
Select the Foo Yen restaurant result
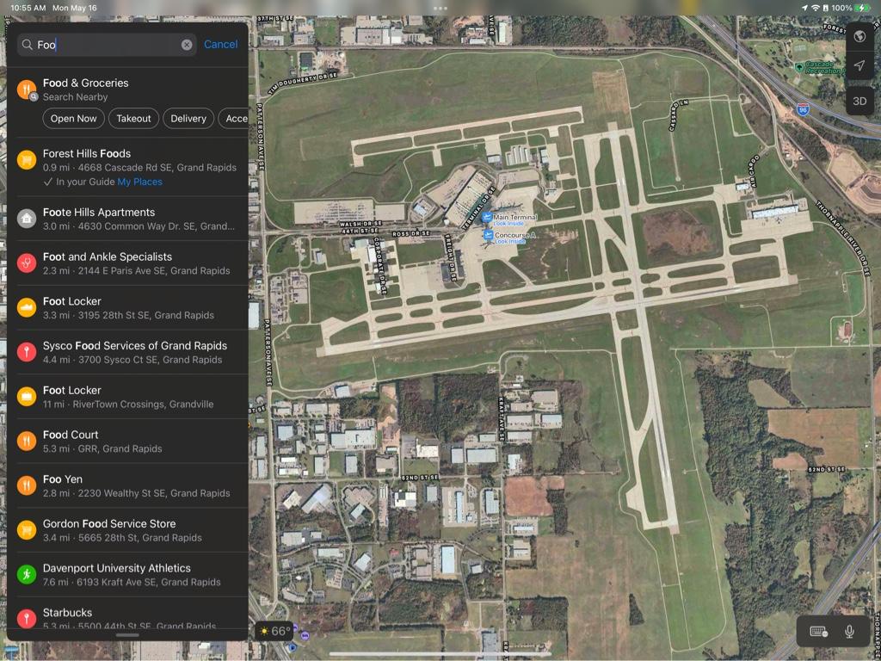click(x=128, y=485)
